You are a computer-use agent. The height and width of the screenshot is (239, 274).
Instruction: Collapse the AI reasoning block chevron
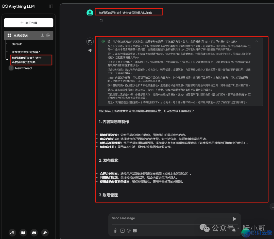coord(257,41)
